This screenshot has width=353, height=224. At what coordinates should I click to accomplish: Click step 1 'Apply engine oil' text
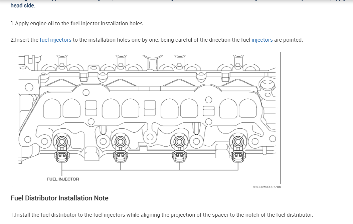click(x=77, y=23)
